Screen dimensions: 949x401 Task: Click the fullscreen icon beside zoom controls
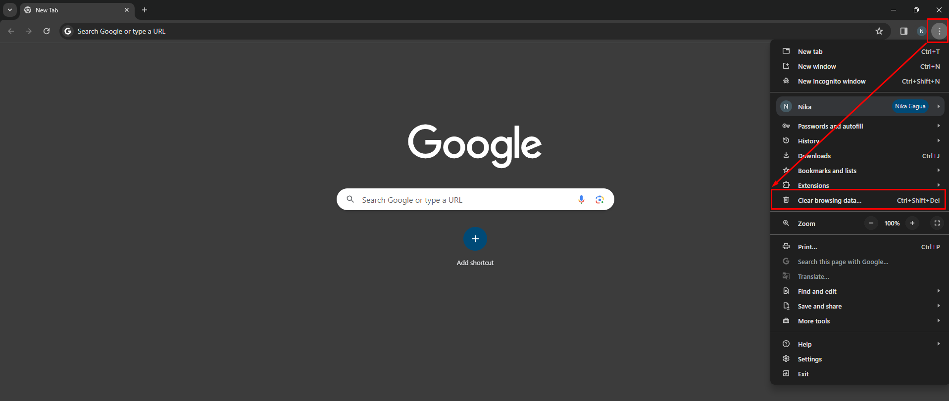(937, 223)
